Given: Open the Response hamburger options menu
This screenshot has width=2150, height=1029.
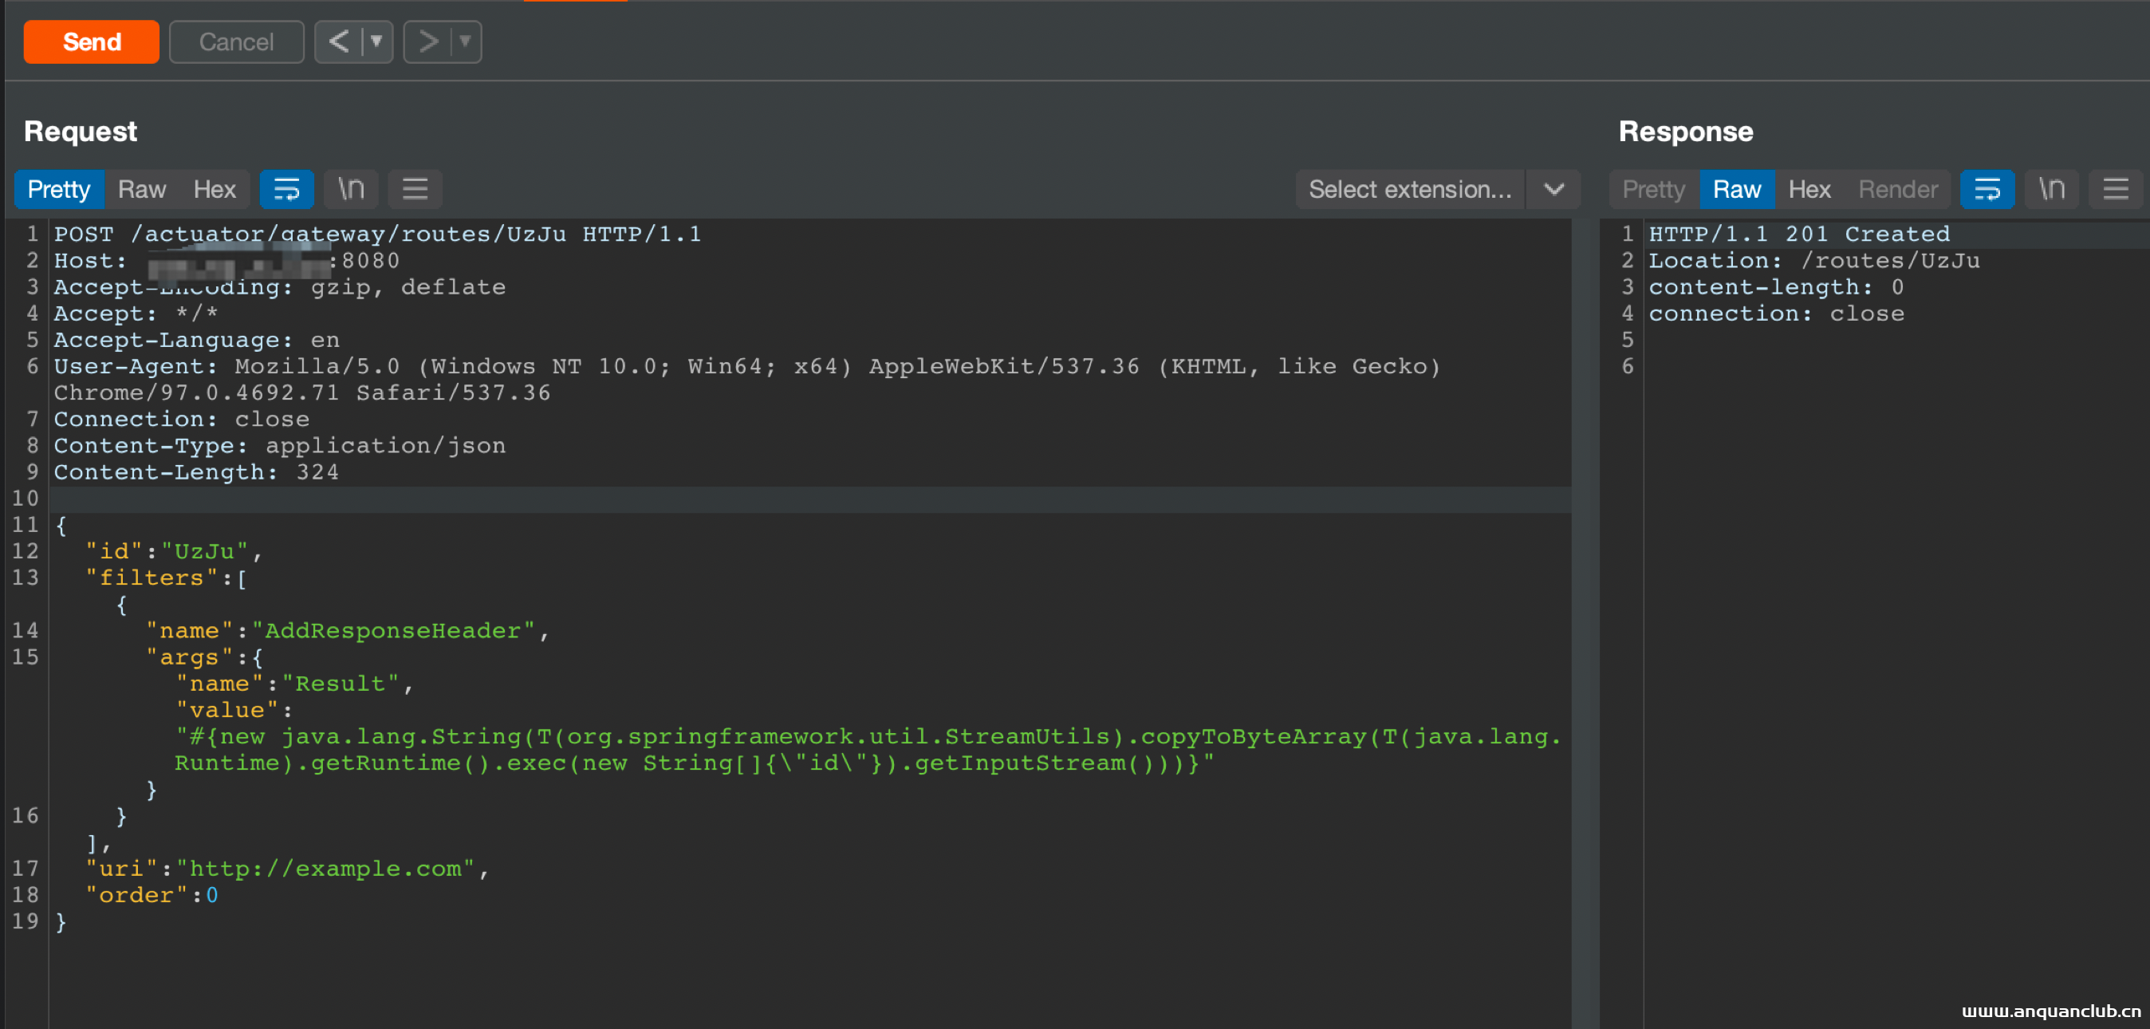Looking at the screenshot, I should pos(2115,189).
